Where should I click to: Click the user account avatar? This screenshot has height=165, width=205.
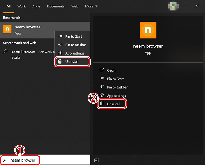click(173, 6)
